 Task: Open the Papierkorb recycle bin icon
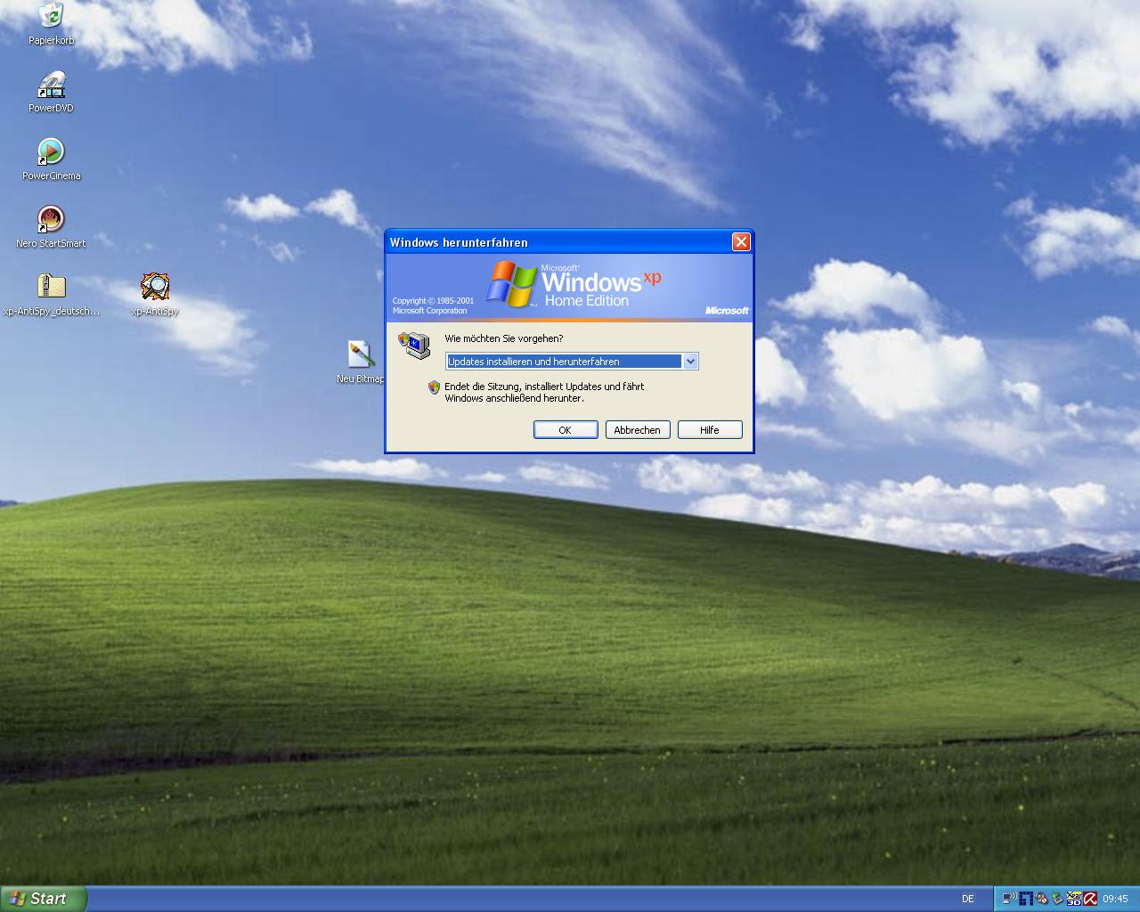(x=51, y=24)
